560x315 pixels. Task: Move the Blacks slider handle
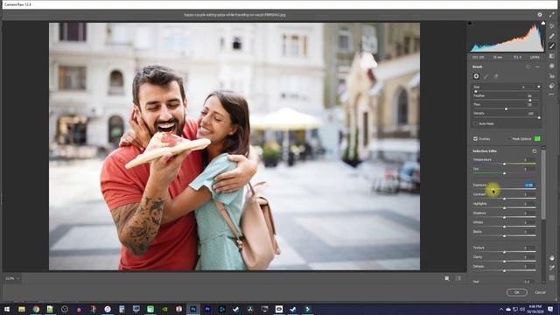[504, 235]
